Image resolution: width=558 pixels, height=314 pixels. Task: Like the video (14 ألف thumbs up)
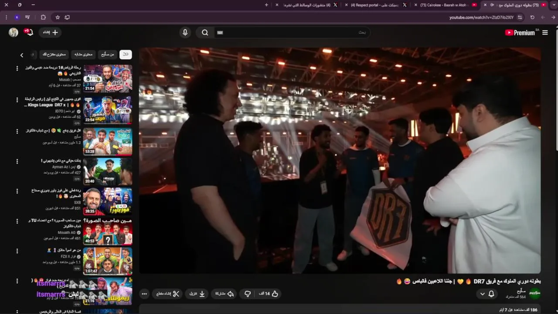(x=269, y=294)
